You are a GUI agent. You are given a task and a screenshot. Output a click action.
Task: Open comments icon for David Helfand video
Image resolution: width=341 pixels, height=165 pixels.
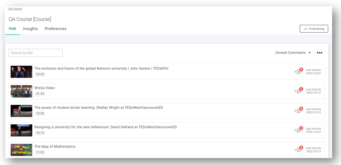pyautogui.click(x=299, y=130)
